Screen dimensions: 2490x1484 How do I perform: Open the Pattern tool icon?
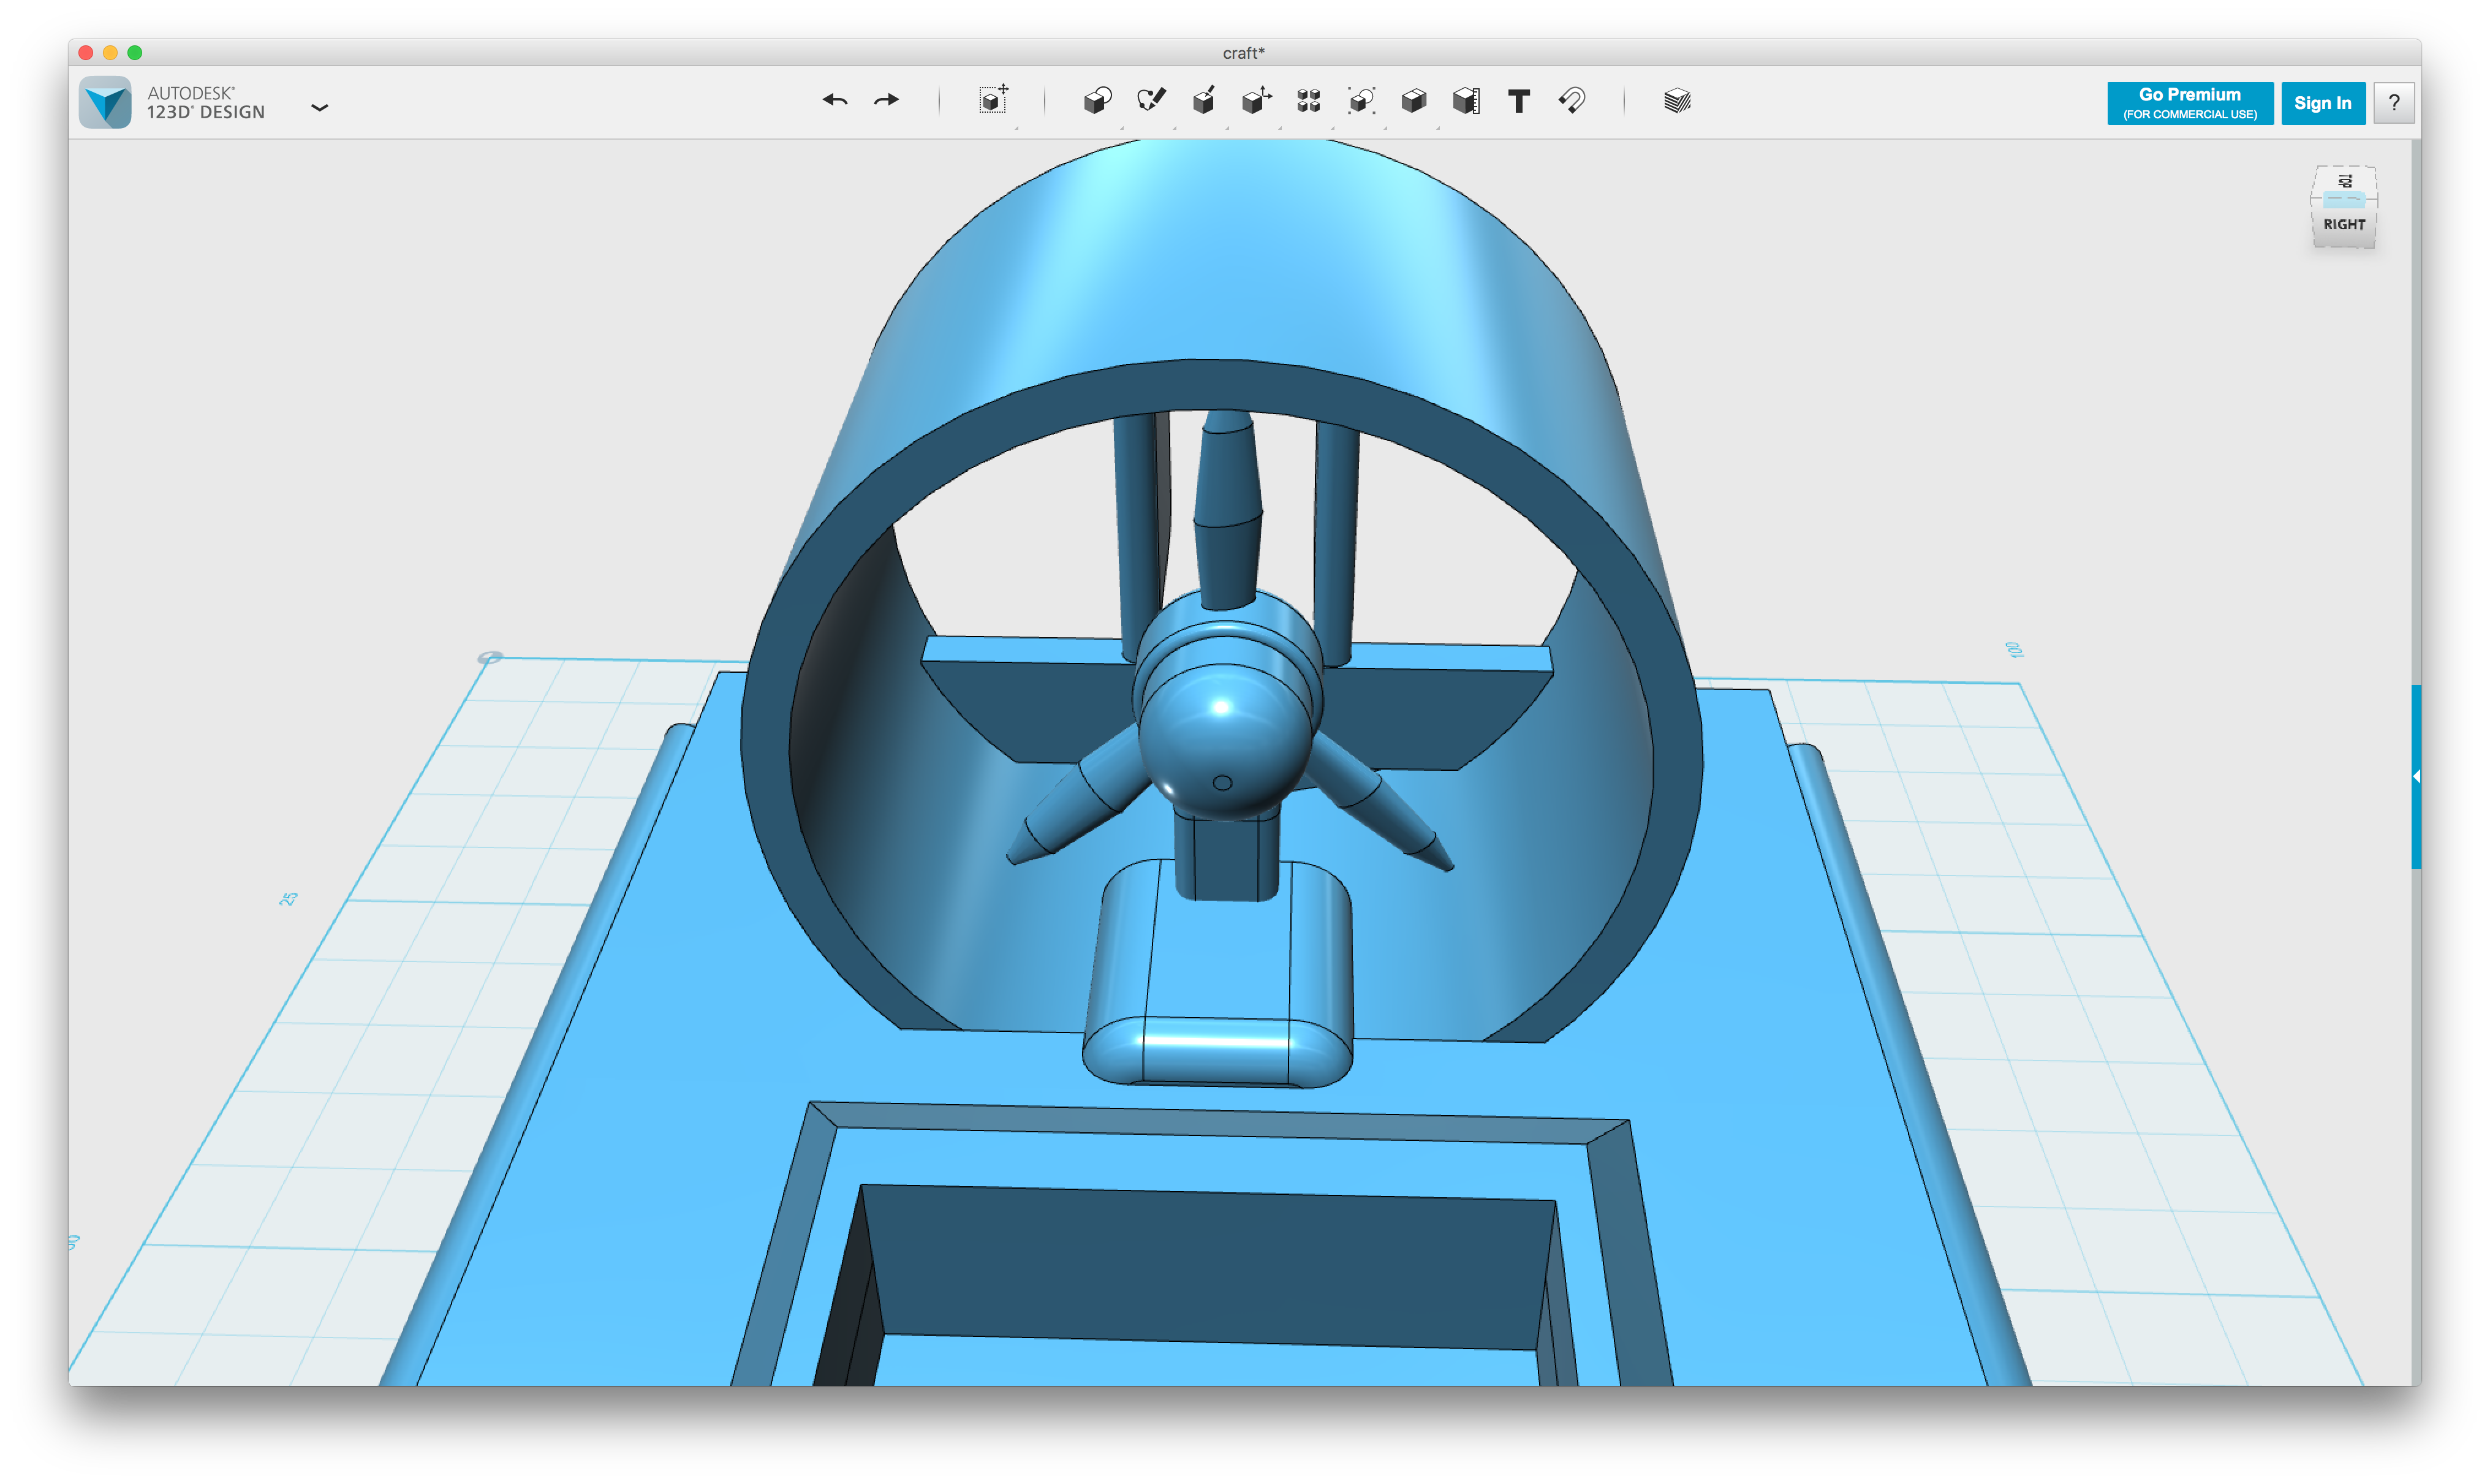coord(1308,101)
